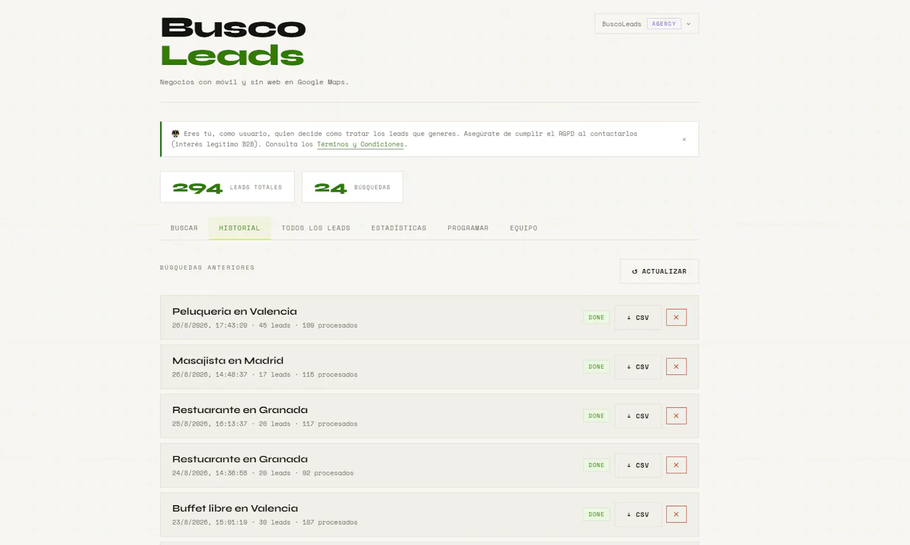The image size is (910, 545).
Task: Refresh list with the Actualizar button
Action: click(x=659, y=271)
